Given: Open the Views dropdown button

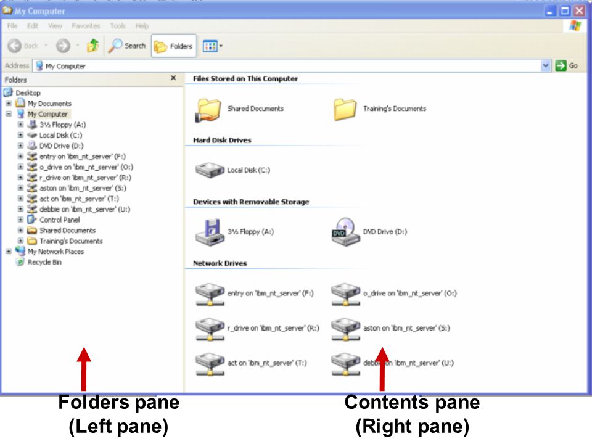Looking at the screenshot, I should (x=213, y=46).
